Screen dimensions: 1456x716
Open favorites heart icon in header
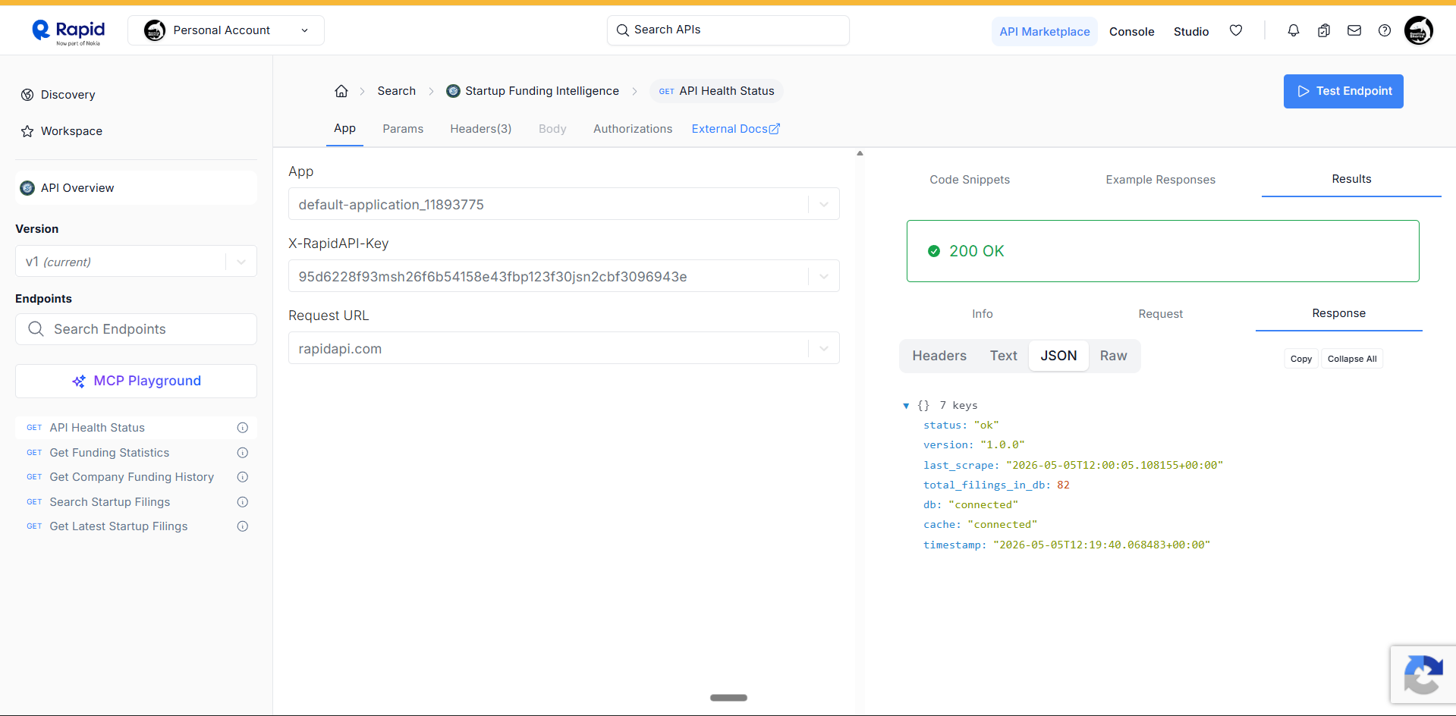(x=1236, y=30)
